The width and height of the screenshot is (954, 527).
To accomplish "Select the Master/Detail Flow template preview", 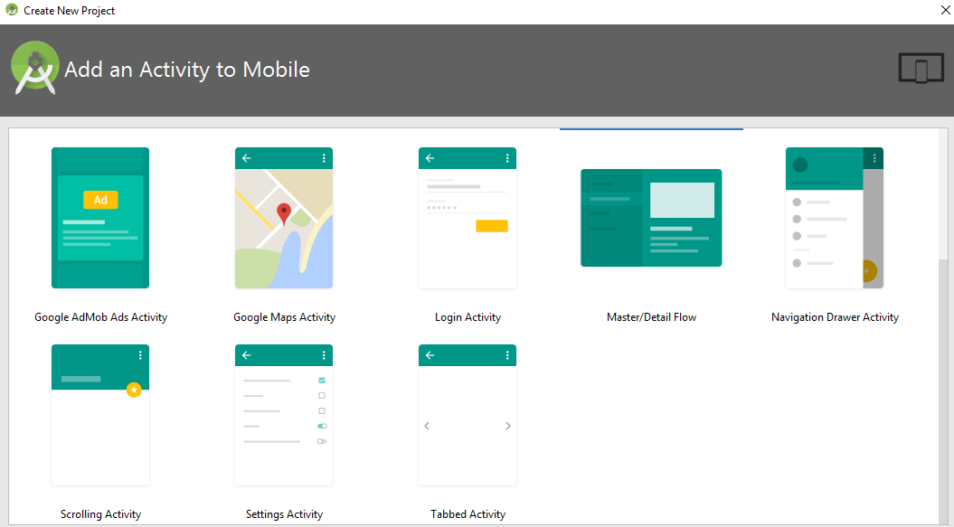I will pyautogui.click(x=651, y=218).
